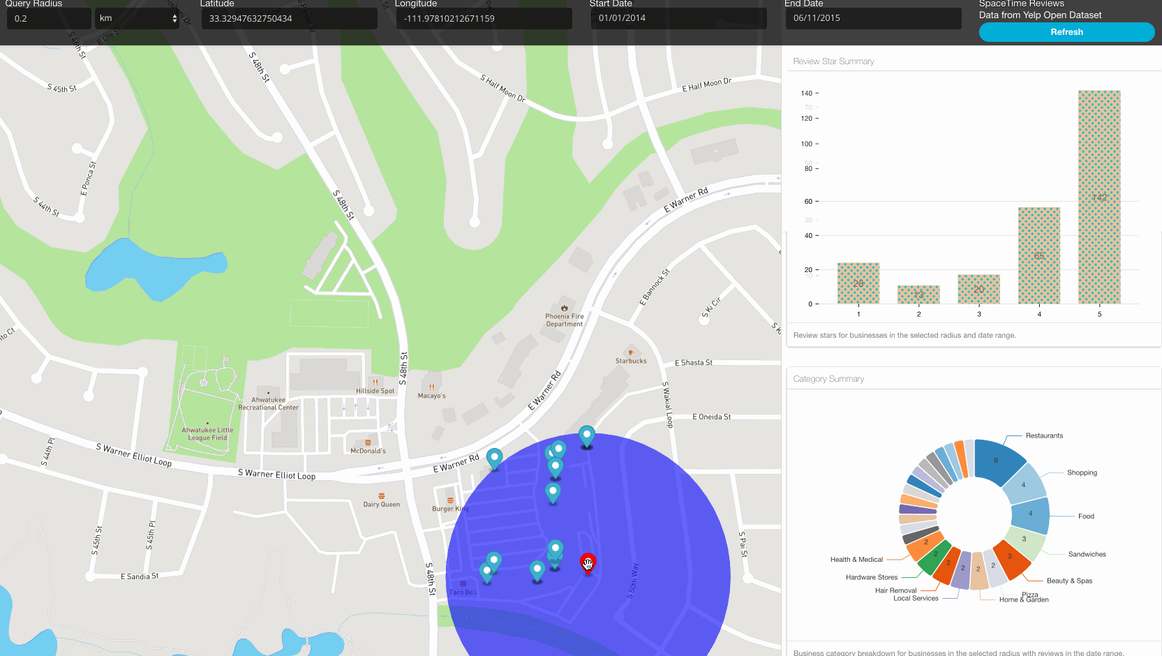Click the 5-star bar in Review Star Summary
Viewport: 1162px width, 656px height.
pos(1099,195)
